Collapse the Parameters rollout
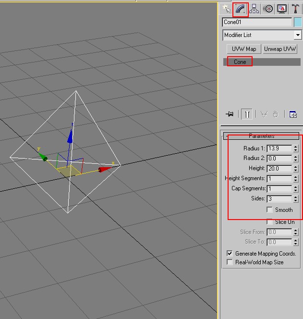303x319 pixels. 261,136
